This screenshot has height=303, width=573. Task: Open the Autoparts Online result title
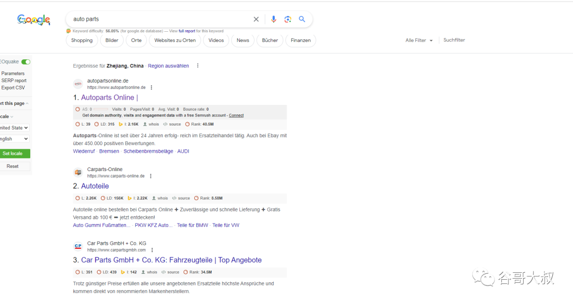tap(109, 97)
